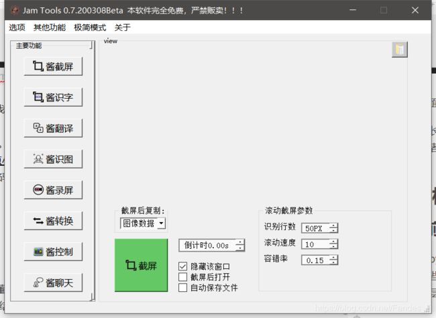Open the 其他功能 menu
436x318 pixels.
[50, 28]
